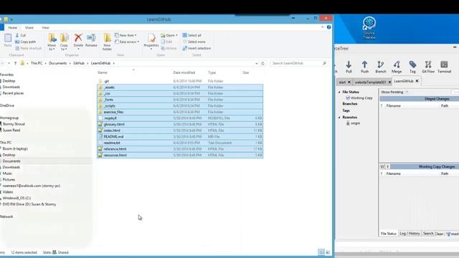Viewport: 459px width, 258px height.
Task: Click the Push icon in SourceTree
Action: [x=364, y=67]
